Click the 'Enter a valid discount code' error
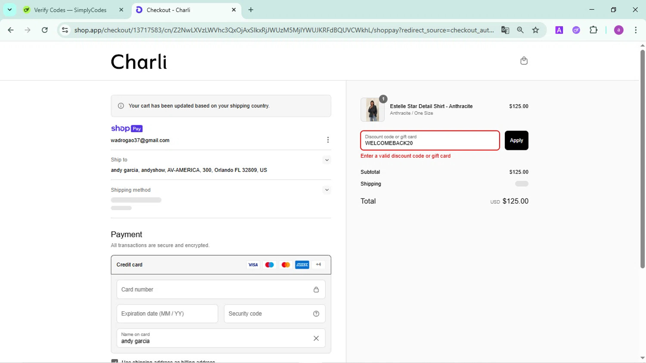This screenshot has width=646, height=363. tap(405, 156)
